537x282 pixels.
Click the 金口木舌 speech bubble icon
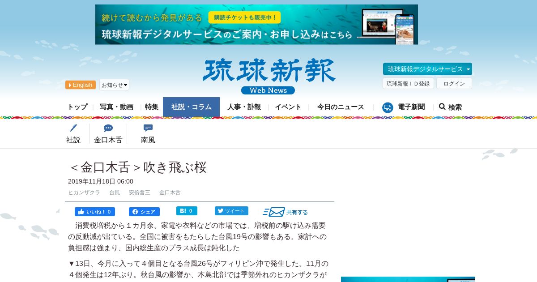108,128
